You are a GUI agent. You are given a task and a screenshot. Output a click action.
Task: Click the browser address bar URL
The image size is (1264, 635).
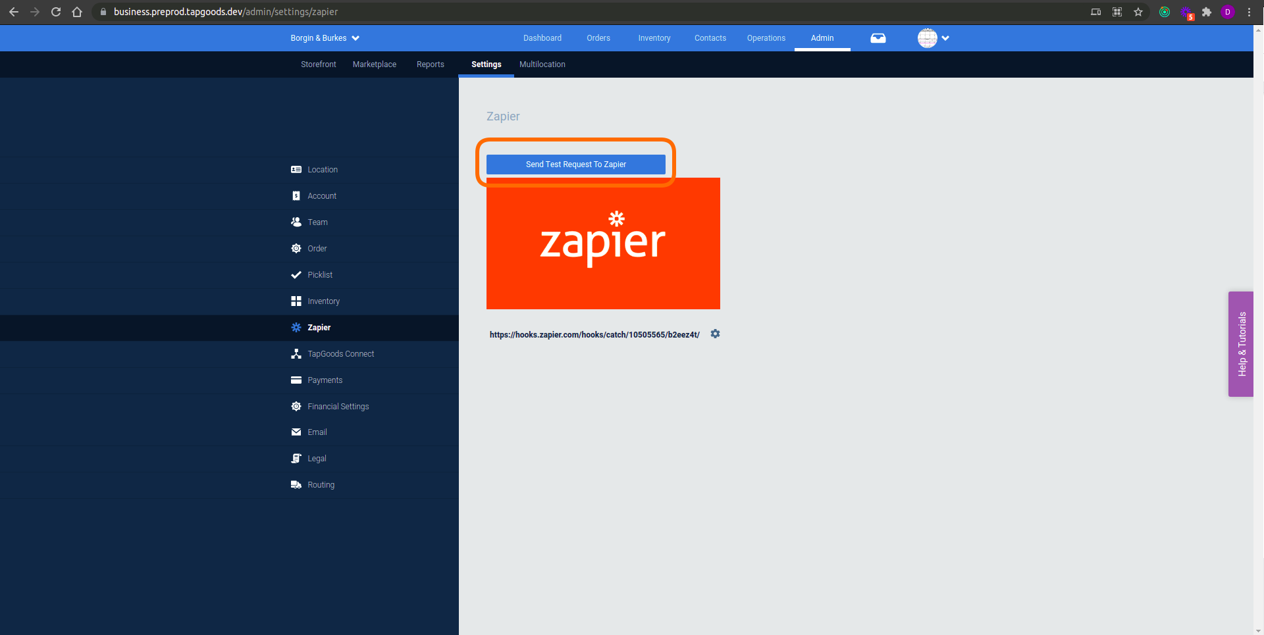pyautogui.click(x=226, y=12)
